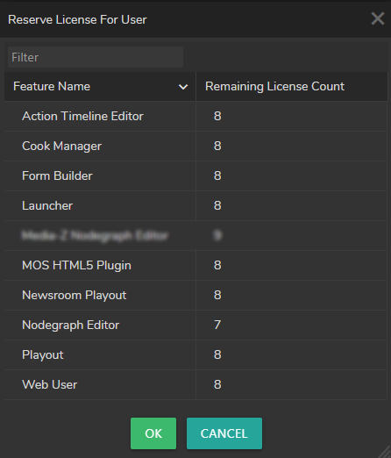Choose the Web User feature row
This screenshot has height=458, width=391.
(195, 384)
